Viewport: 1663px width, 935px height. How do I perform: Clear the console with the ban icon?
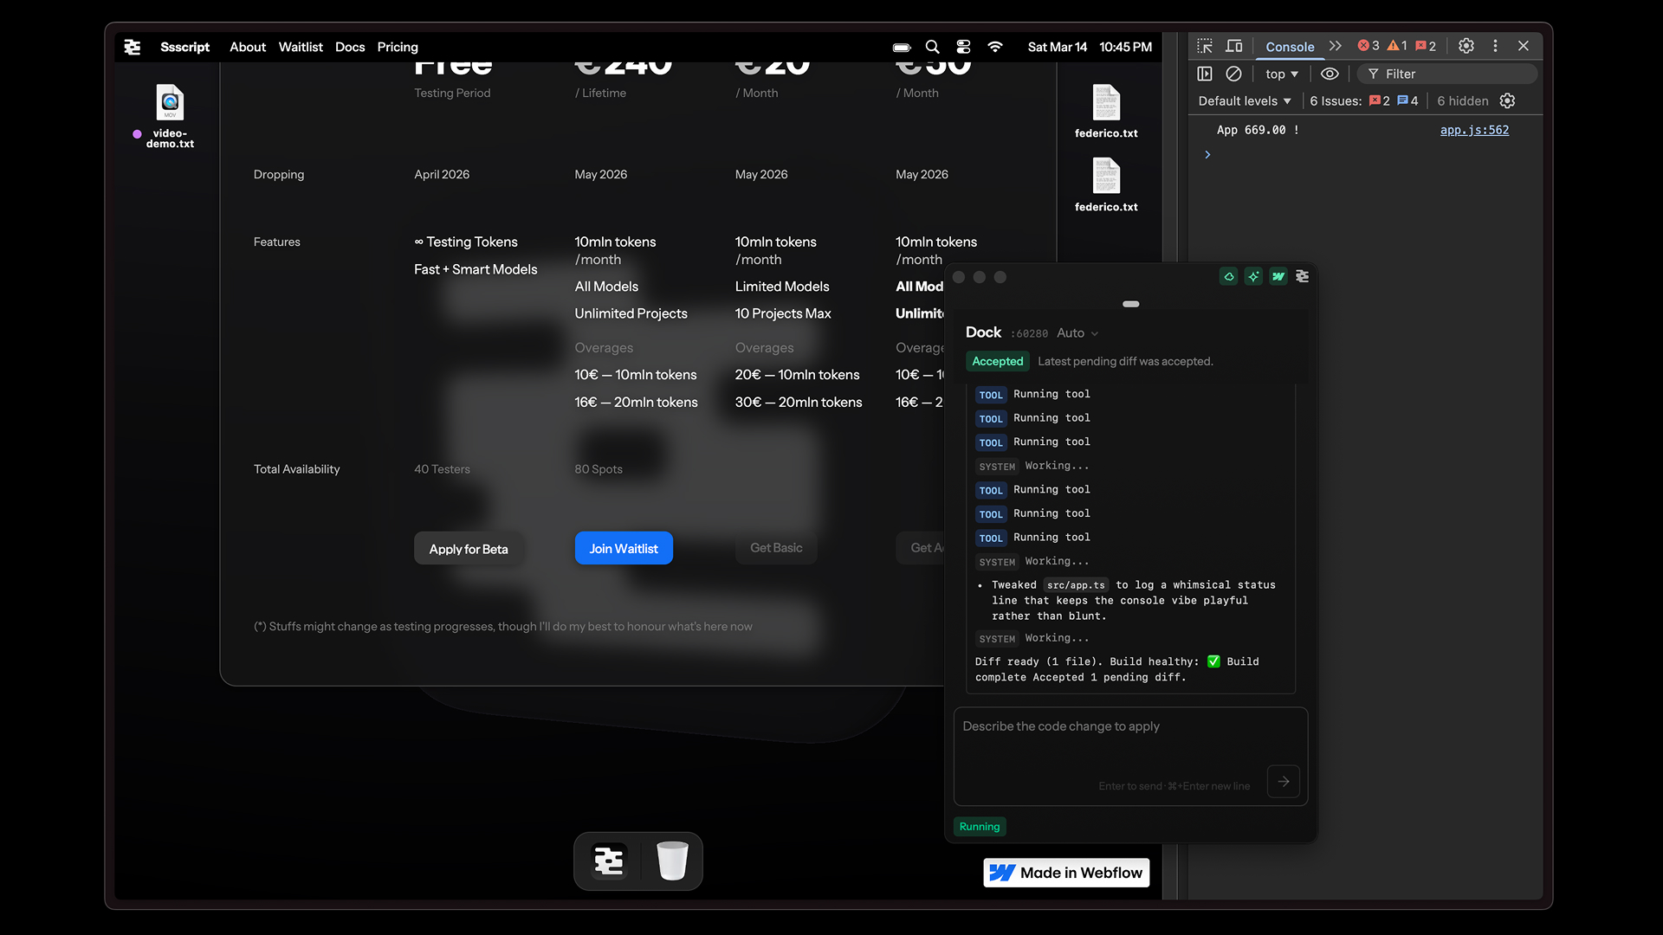click(1233, 74)
